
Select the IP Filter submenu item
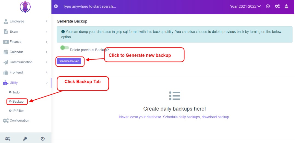16,111
